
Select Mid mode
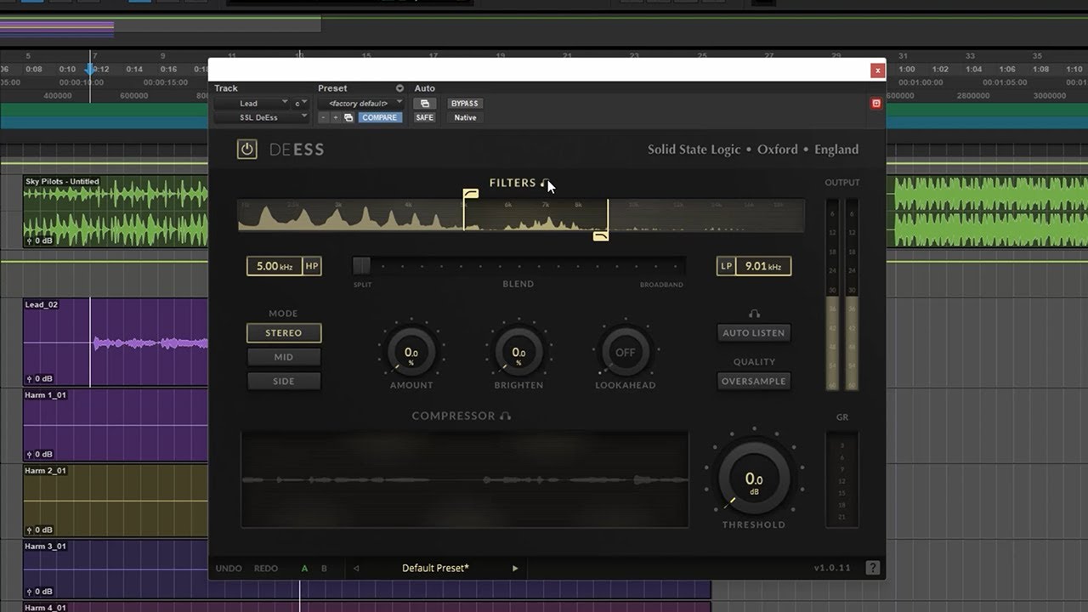(x=284, y=357)
